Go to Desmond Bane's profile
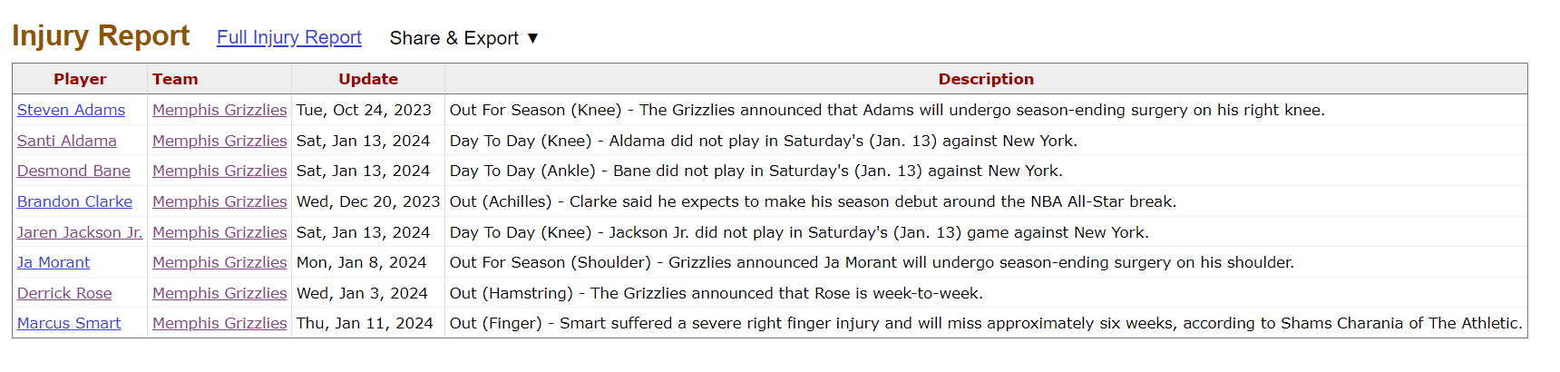Viewport: 1560px width, 372px height. [73, 171]
